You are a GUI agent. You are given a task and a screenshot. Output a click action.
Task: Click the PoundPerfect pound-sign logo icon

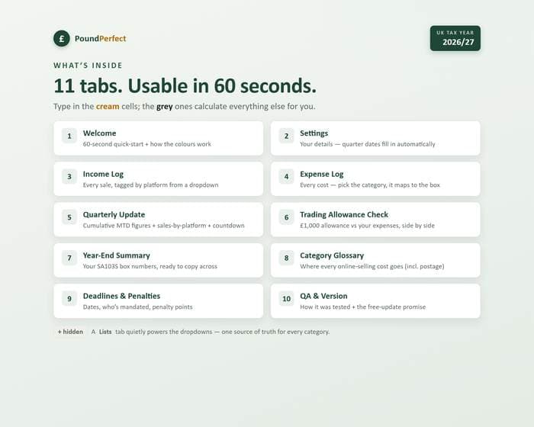62,38
